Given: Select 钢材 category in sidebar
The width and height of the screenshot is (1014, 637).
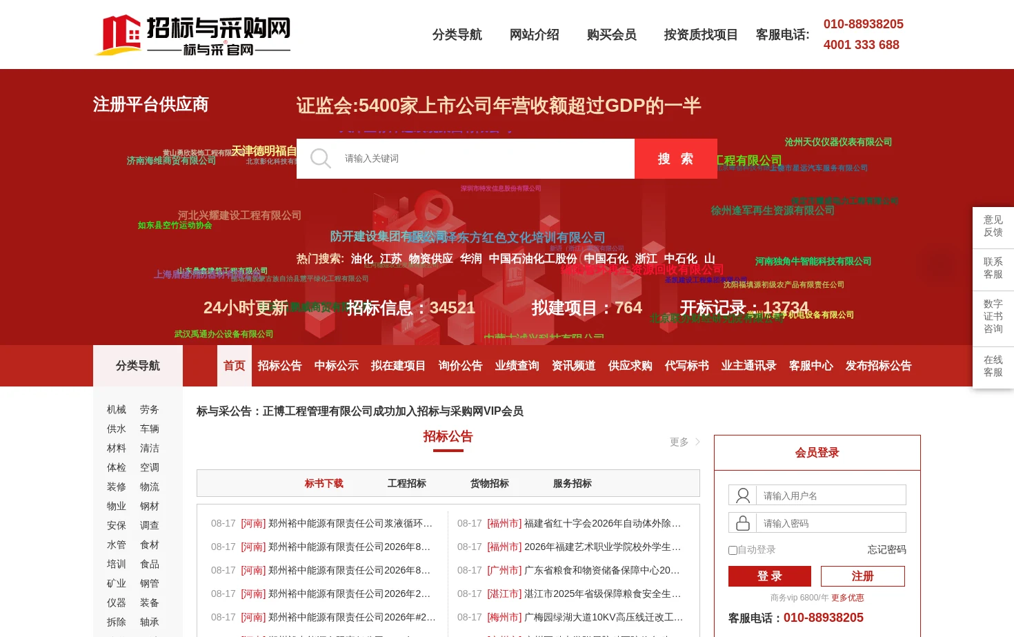Looking at the screenshot, I should tap(150, 507).
